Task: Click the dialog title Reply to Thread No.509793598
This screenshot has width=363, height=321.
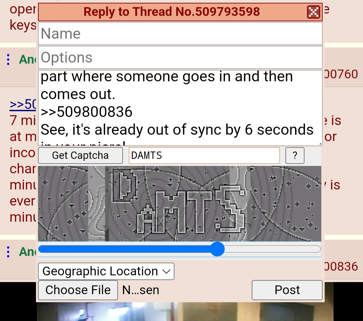Action: click(x=171, y=12)
